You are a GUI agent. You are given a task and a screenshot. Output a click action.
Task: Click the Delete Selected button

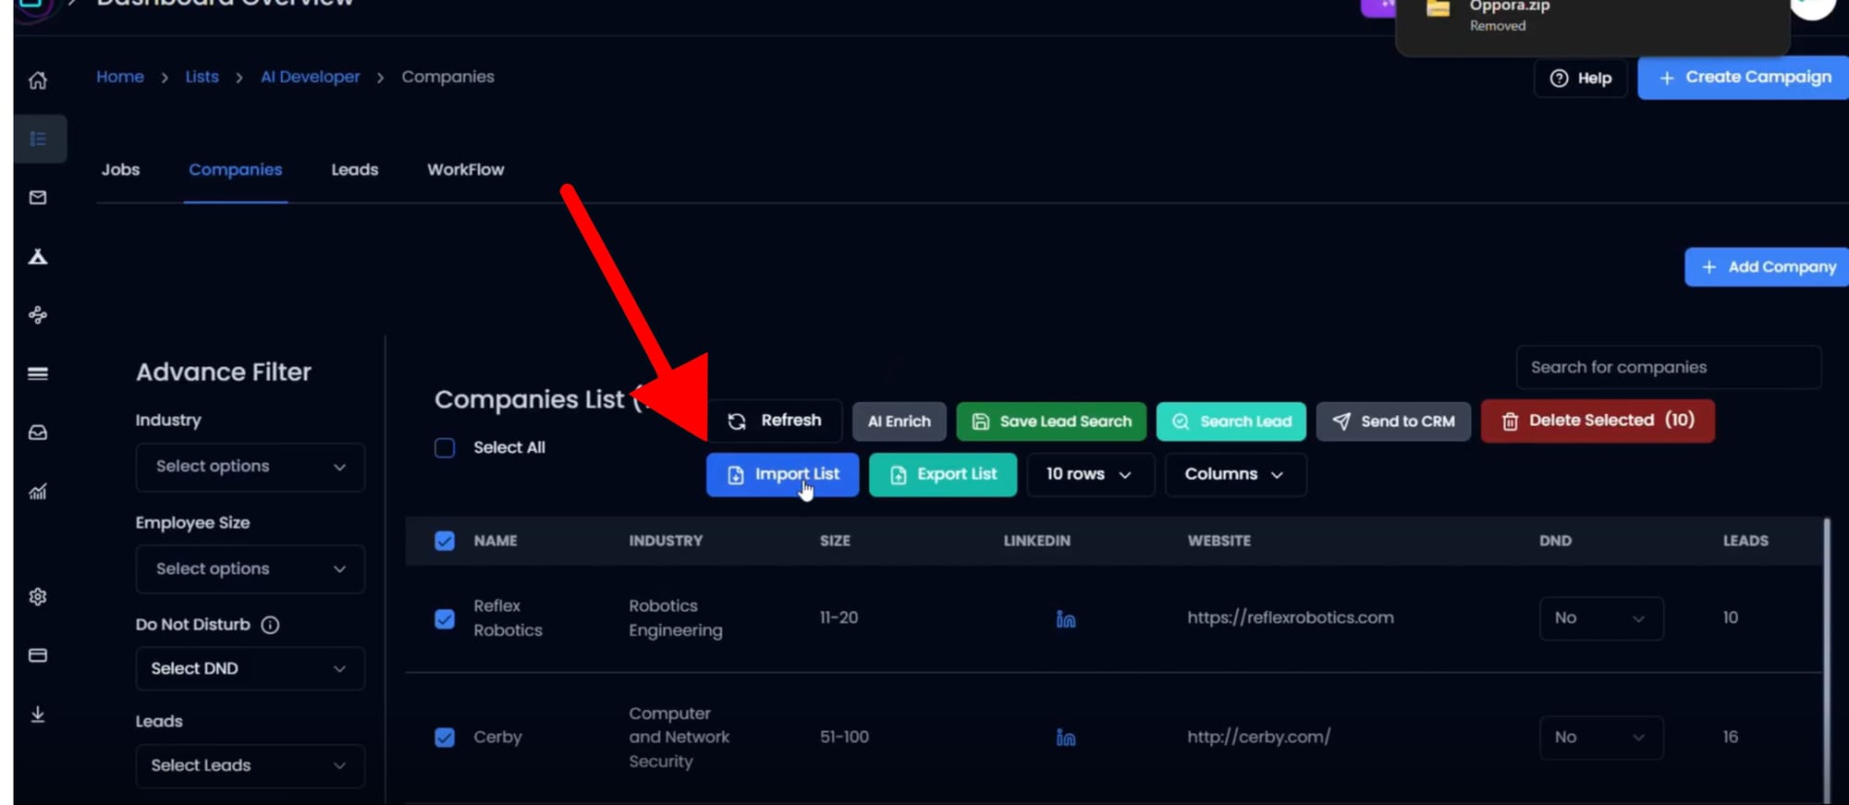click(x=1597, y=421)
